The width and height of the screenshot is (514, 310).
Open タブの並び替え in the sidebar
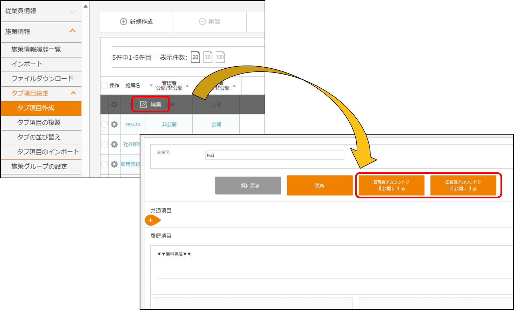[39, 137]
